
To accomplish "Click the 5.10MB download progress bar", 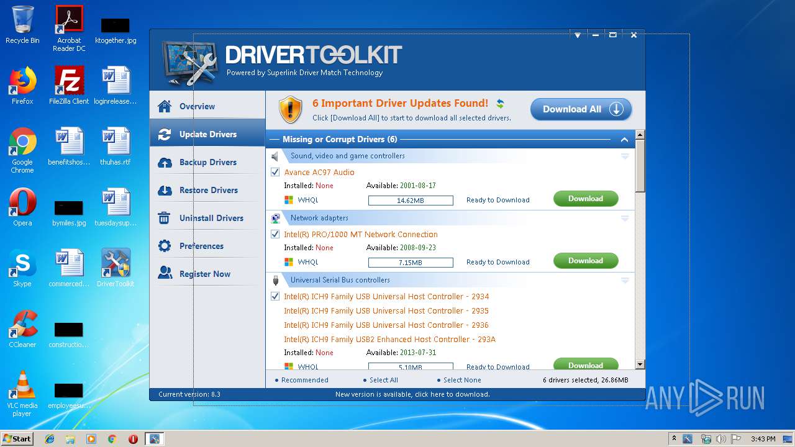I will coord(411,366).
